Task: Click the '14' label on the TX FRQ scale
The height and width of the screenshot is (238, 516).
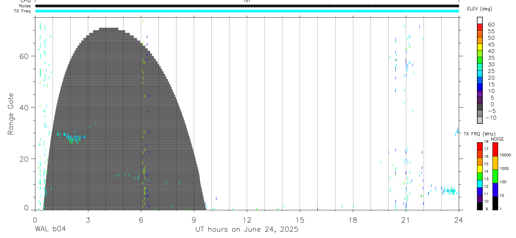Action: [x=486, y=171]
